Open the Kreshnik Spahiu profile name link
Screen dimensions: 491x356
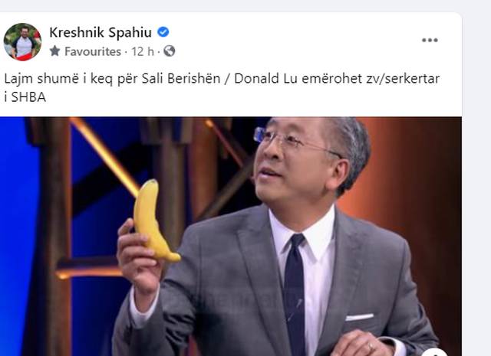(101, 32)
